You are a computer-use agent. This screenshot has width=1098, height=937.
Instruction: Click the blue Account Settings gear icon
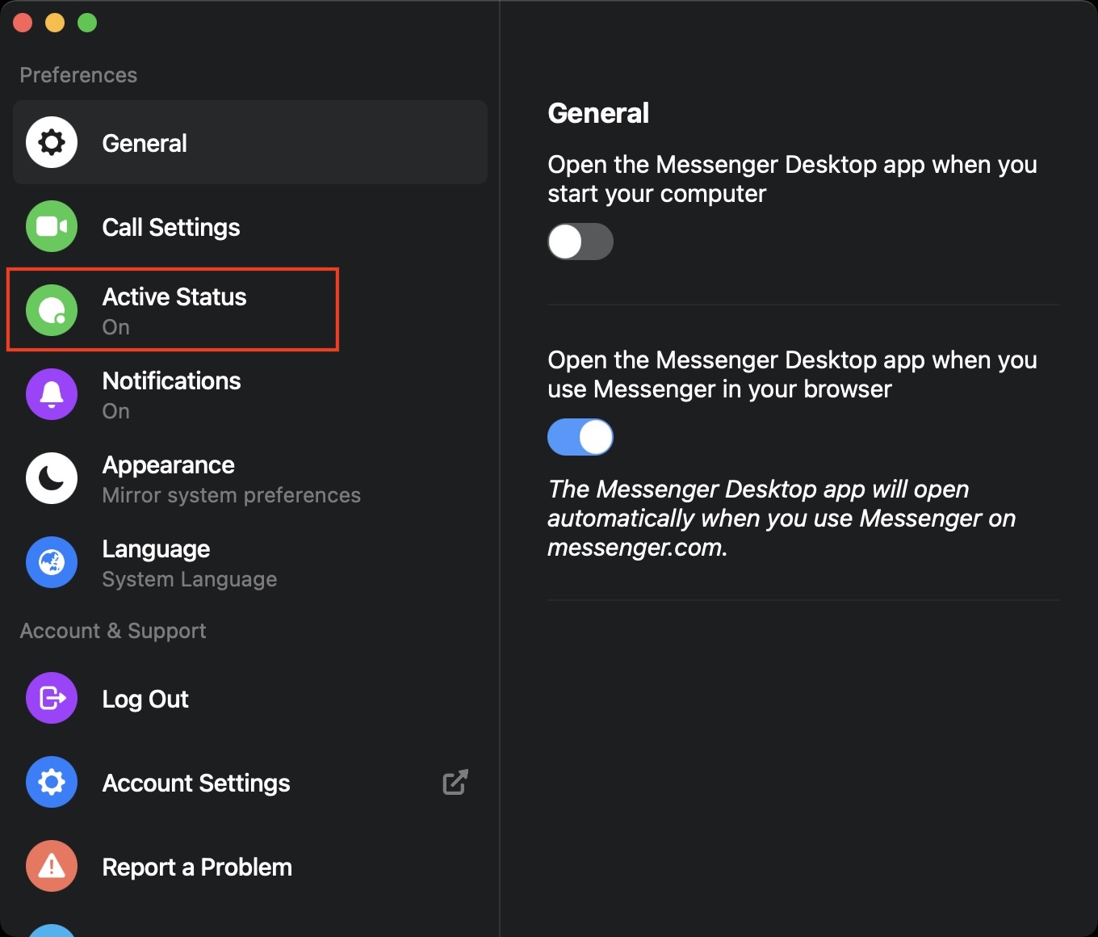(52, 782)
